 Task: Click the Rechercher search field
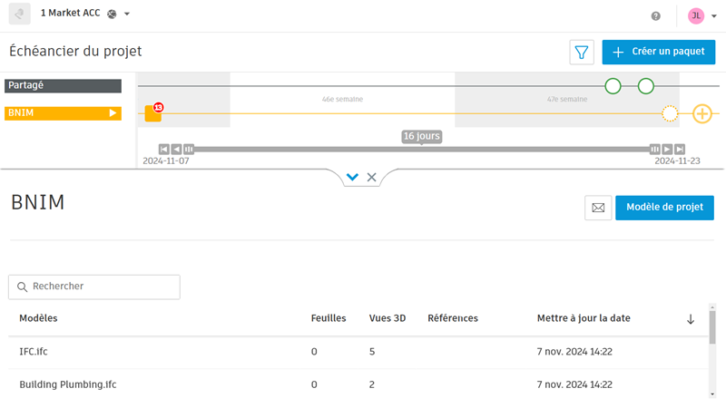tap(94, 287)
